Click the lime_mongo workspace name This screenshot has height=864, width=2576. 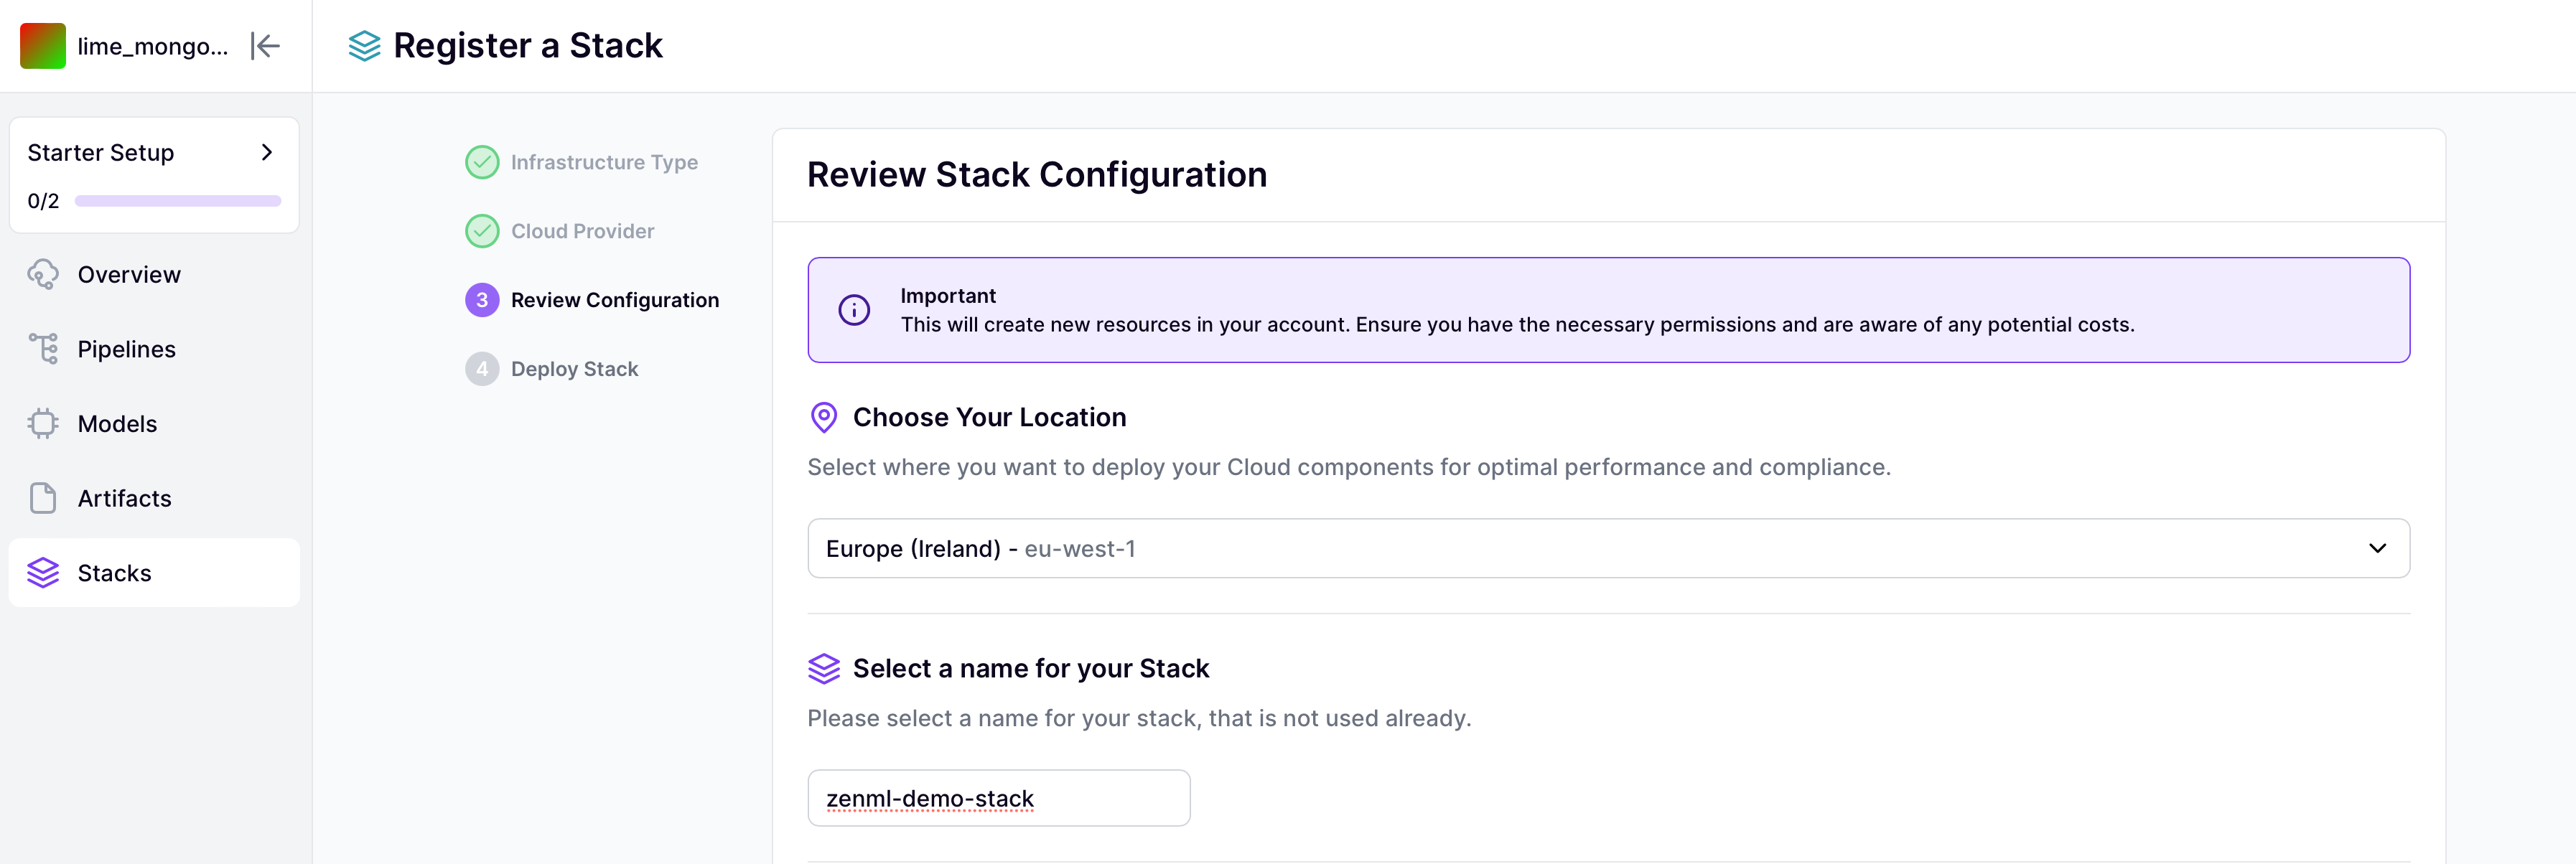(152, 45)
